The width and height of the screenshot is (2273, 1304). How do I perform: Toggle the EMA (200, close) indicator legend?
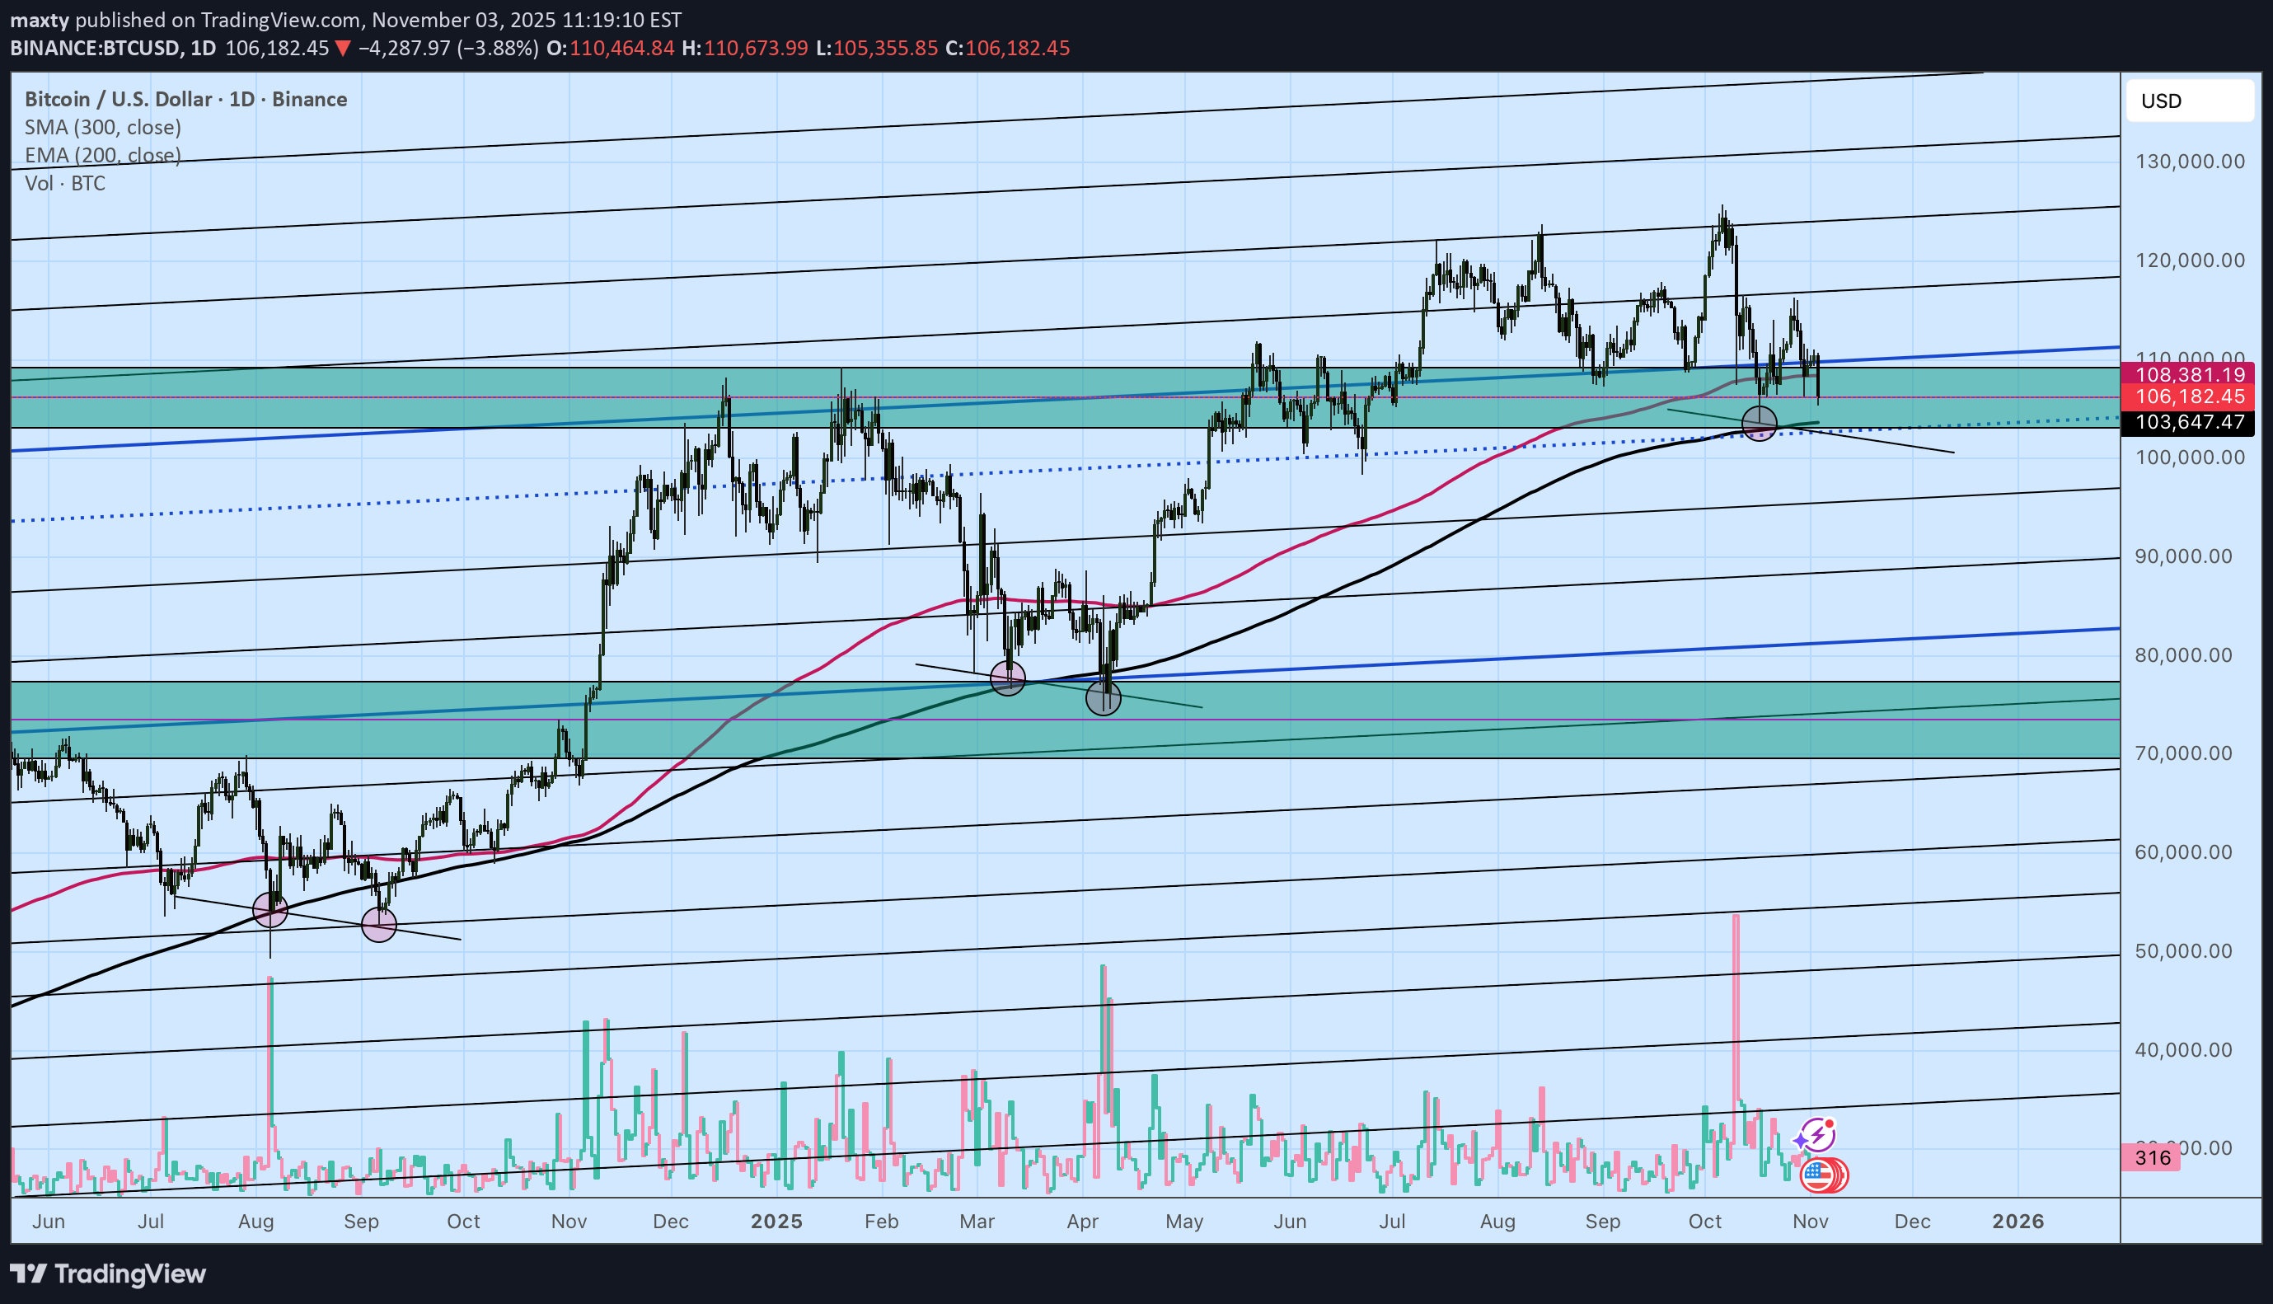tap(103, 155)
